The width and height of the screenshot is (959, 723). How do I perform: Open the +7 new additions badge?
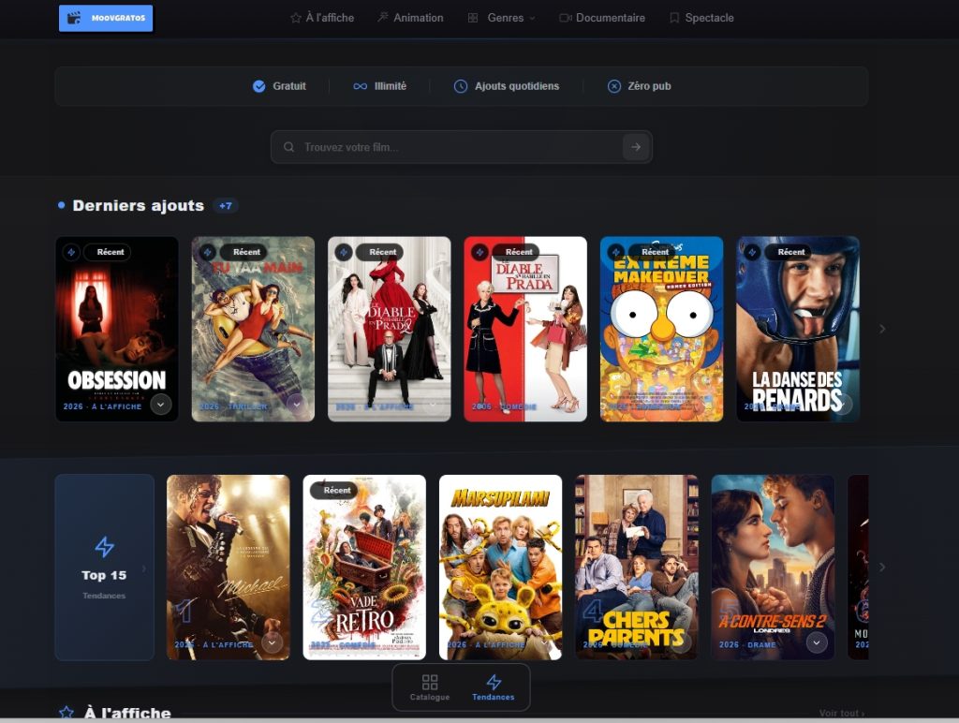pyautogui.click(x=226, y=206)
